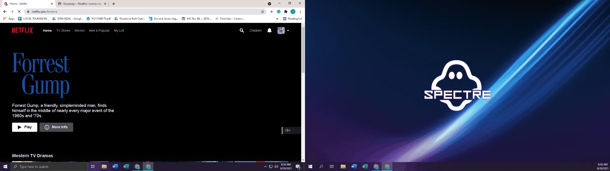The image size is (610, 171).
Task: Open My List page
Action: click(119, 31)
